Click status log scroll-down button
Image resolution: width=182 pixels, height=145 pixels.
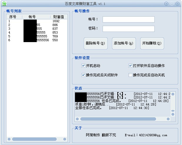click(x=173, y=114)
